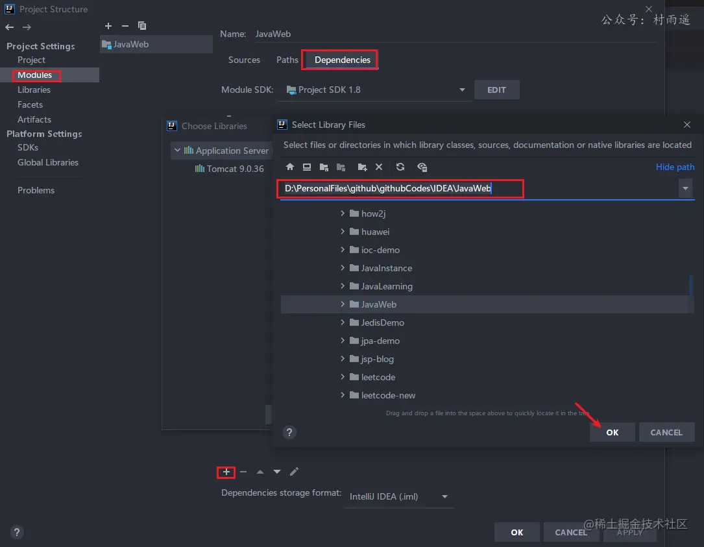
Task: Open Facets settings section
Action: pos(30,104)
